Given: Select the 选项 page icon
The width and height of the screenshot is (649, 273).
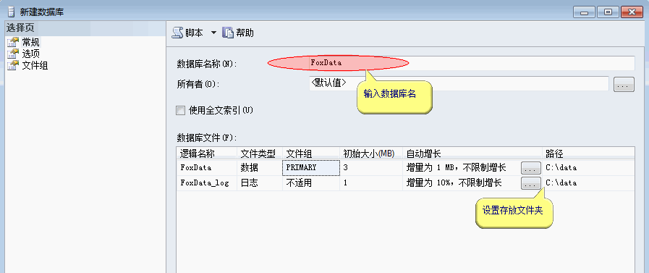Looking at the screenshot, I should 14,54.
